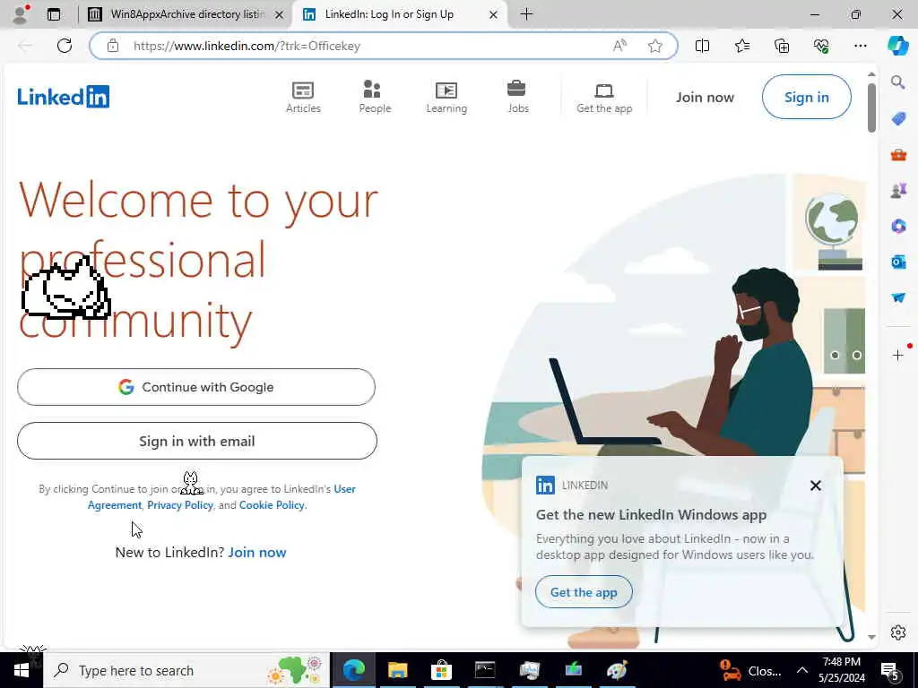Open sidebar Microsoft 365 icon
The image size is (918, 688).
898,226
